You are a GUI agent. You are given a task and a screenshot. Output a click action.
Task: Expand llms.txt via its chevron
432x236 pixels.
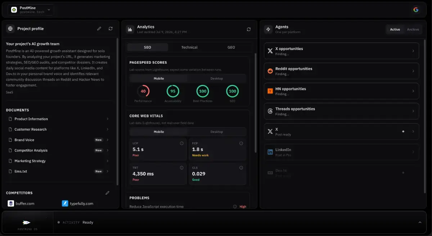pyautogui.click(x=108, y=171)
